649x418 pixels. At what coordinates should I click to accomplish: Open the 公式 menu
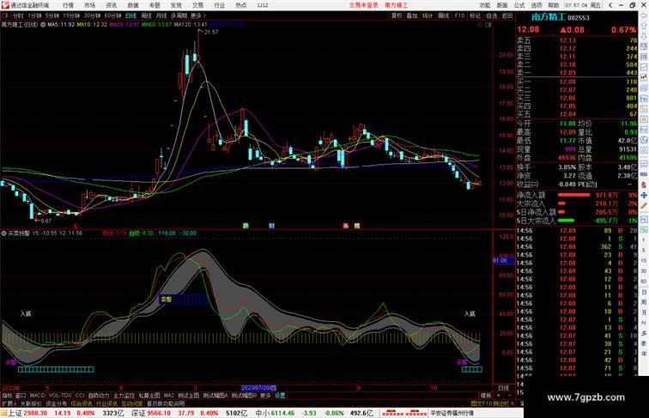[519, 5]
